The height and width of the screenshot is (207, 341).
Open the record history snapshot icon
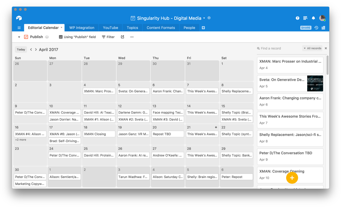(x=316, y=28)
